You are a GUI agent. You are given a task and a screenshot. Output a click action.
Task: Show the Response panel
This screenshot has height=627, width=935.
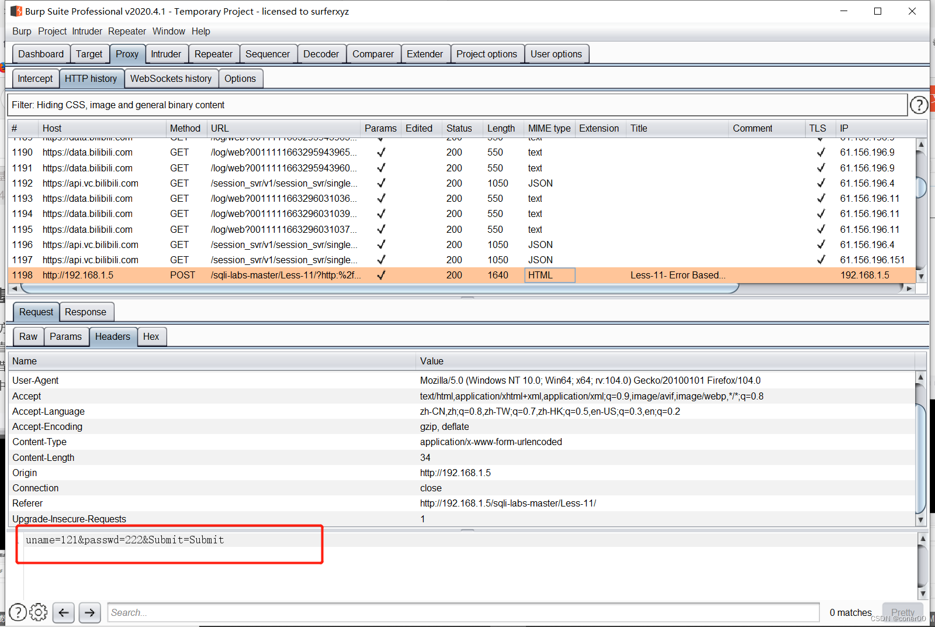pyautogui.click(x=85, y=312)
